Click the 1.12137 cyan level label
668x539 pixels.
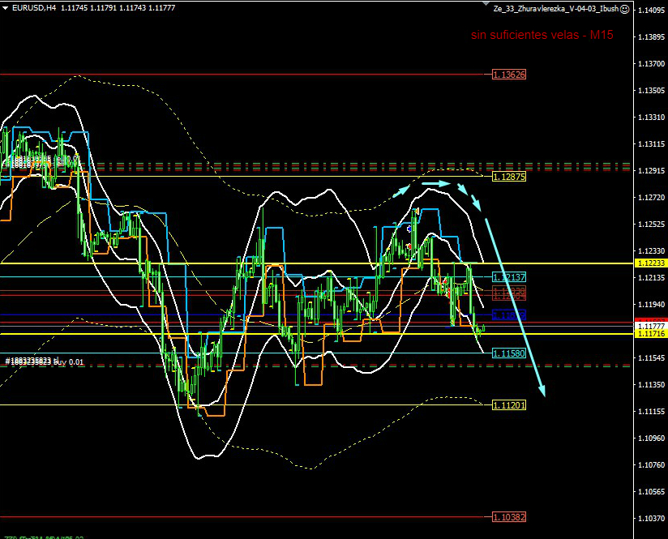509,277
